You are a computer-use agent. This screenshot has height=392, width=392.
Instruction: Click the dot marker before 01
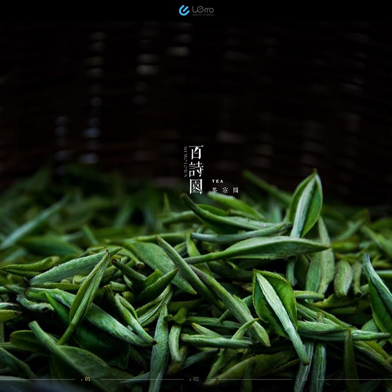point(82,380)
